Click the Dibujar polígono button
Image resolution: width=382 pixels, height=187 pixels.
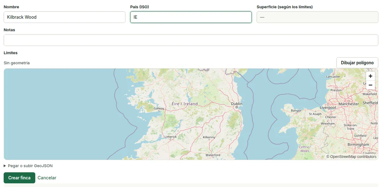tap(357, 63)
